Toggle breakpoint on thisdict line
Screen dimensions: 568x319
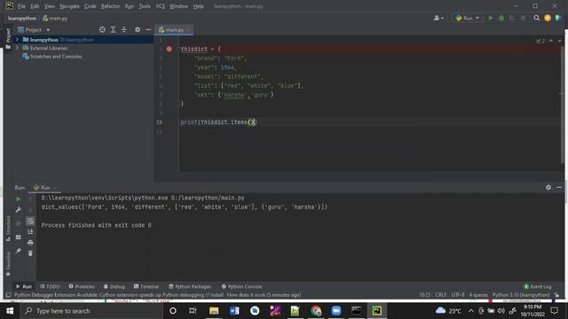170,49
